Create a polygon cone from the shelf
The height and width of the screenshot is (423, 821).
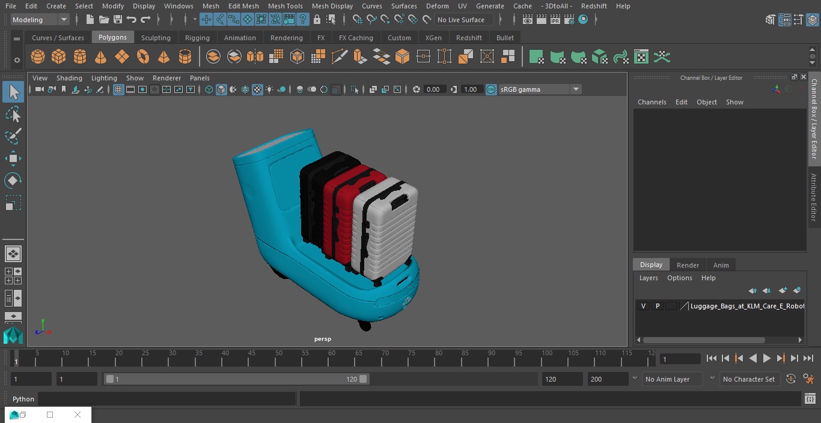(x=101, y=57)
